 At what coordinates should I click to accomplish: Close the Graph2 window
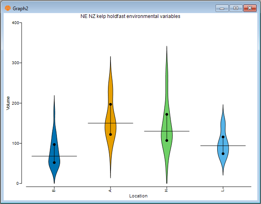[x=250, y=8]
